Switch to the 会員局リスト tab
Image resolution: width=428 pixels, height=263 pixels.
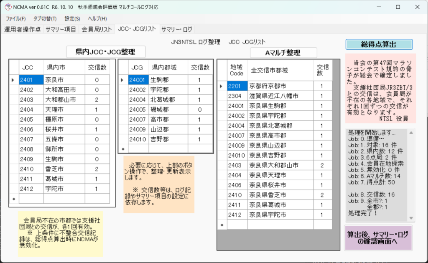97,29
